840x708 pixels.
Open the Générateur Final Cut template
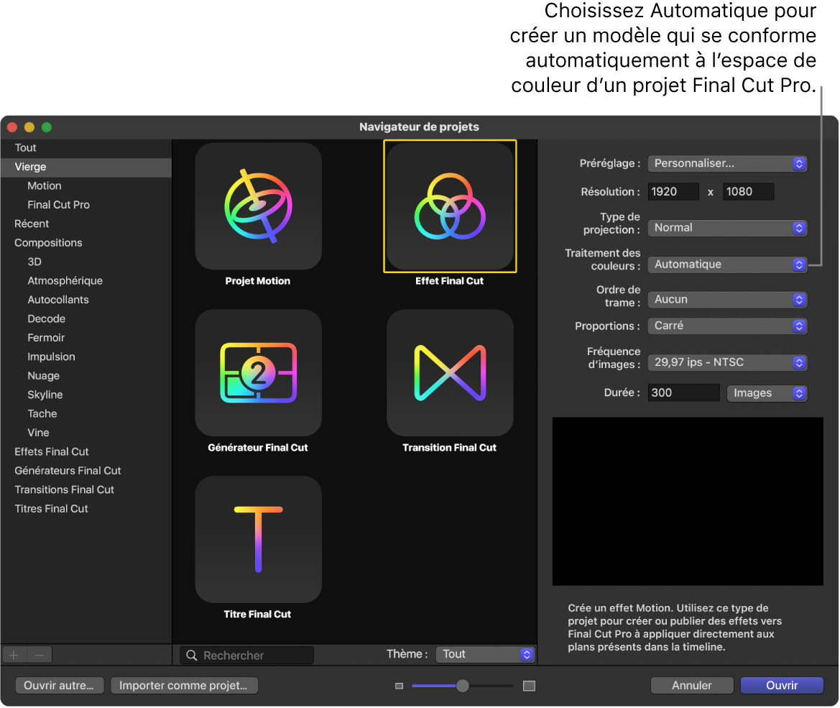258,373
